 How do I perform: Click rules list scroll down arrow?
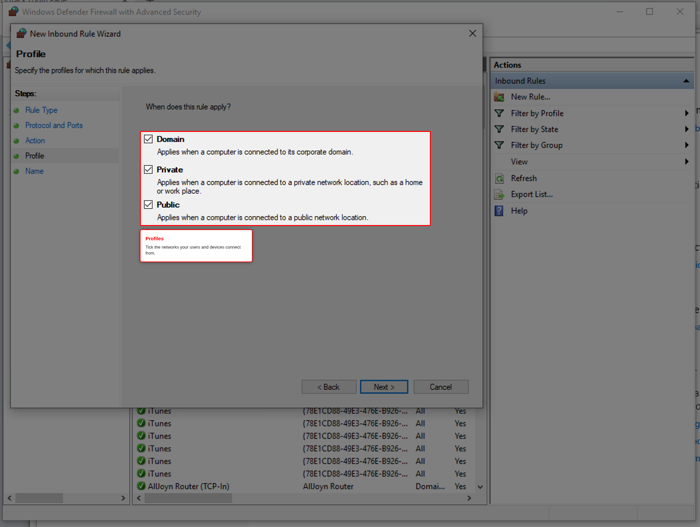point(480,487)
